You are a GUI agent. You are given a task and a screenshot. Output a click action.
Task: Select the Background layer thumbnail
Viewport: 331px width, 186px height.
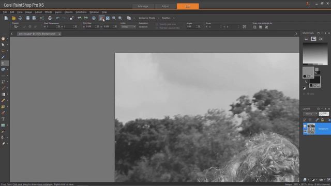311,129
